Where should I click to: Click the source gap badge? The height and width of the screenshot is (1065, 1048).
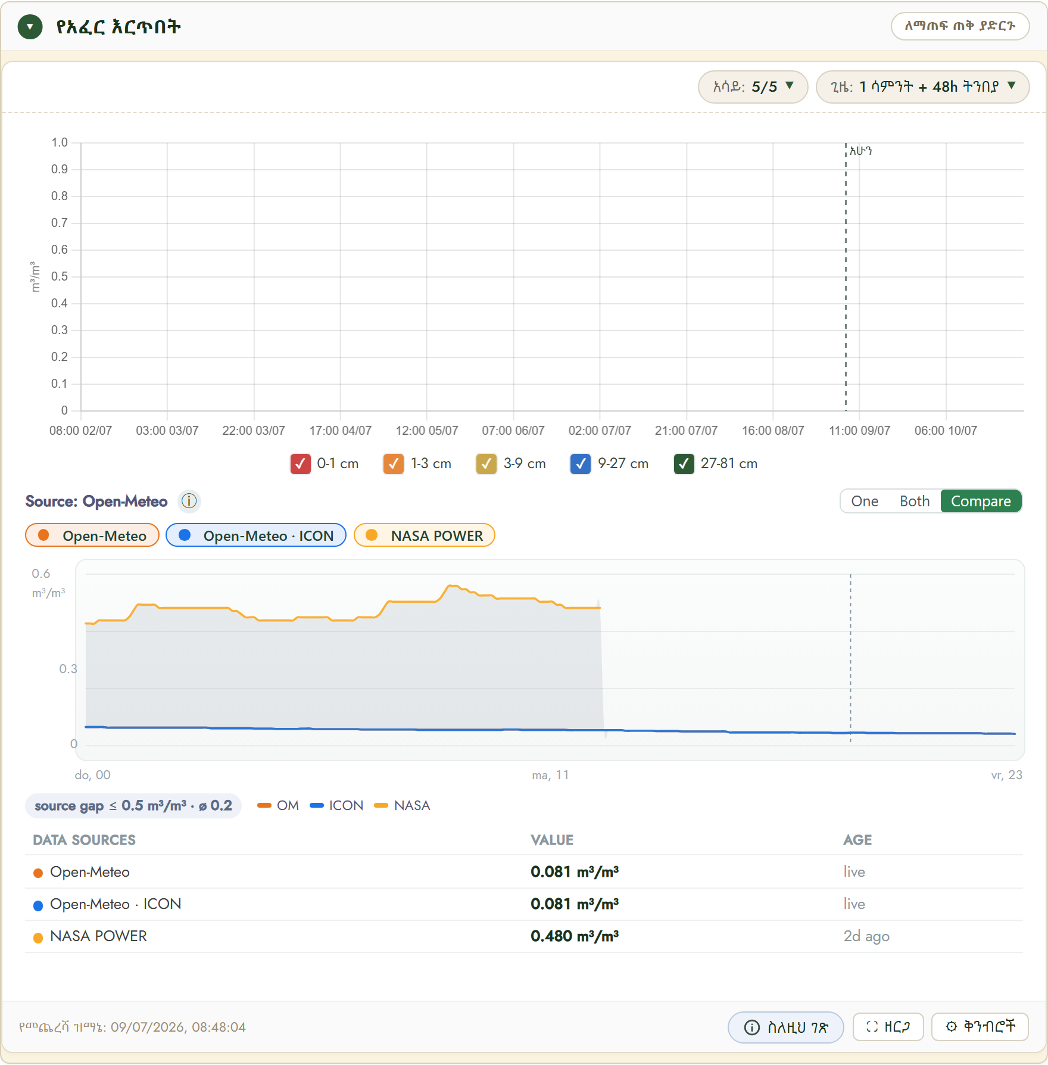(133, 805)
